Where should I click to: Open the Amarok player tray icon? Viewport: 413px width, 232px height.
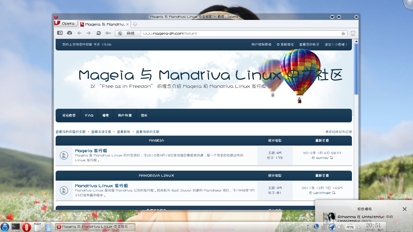coord(332,227)
